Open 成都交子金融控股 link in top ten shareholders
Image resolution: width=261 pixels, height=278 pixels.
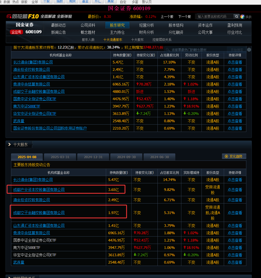click(x=39, y=213)
